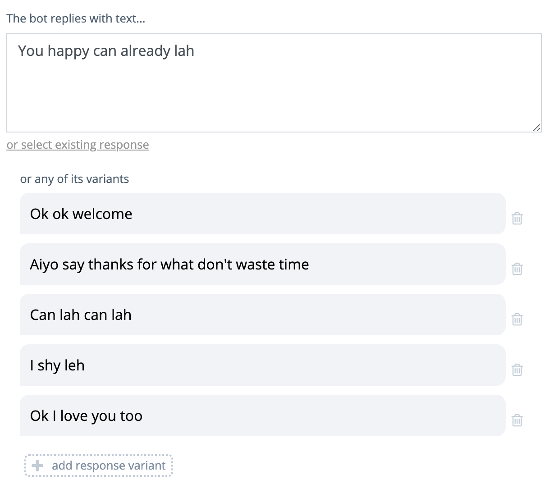Delete the 'Ok I love you too' variant
Screen dimensions: 549x484
[x=517, y=420]
